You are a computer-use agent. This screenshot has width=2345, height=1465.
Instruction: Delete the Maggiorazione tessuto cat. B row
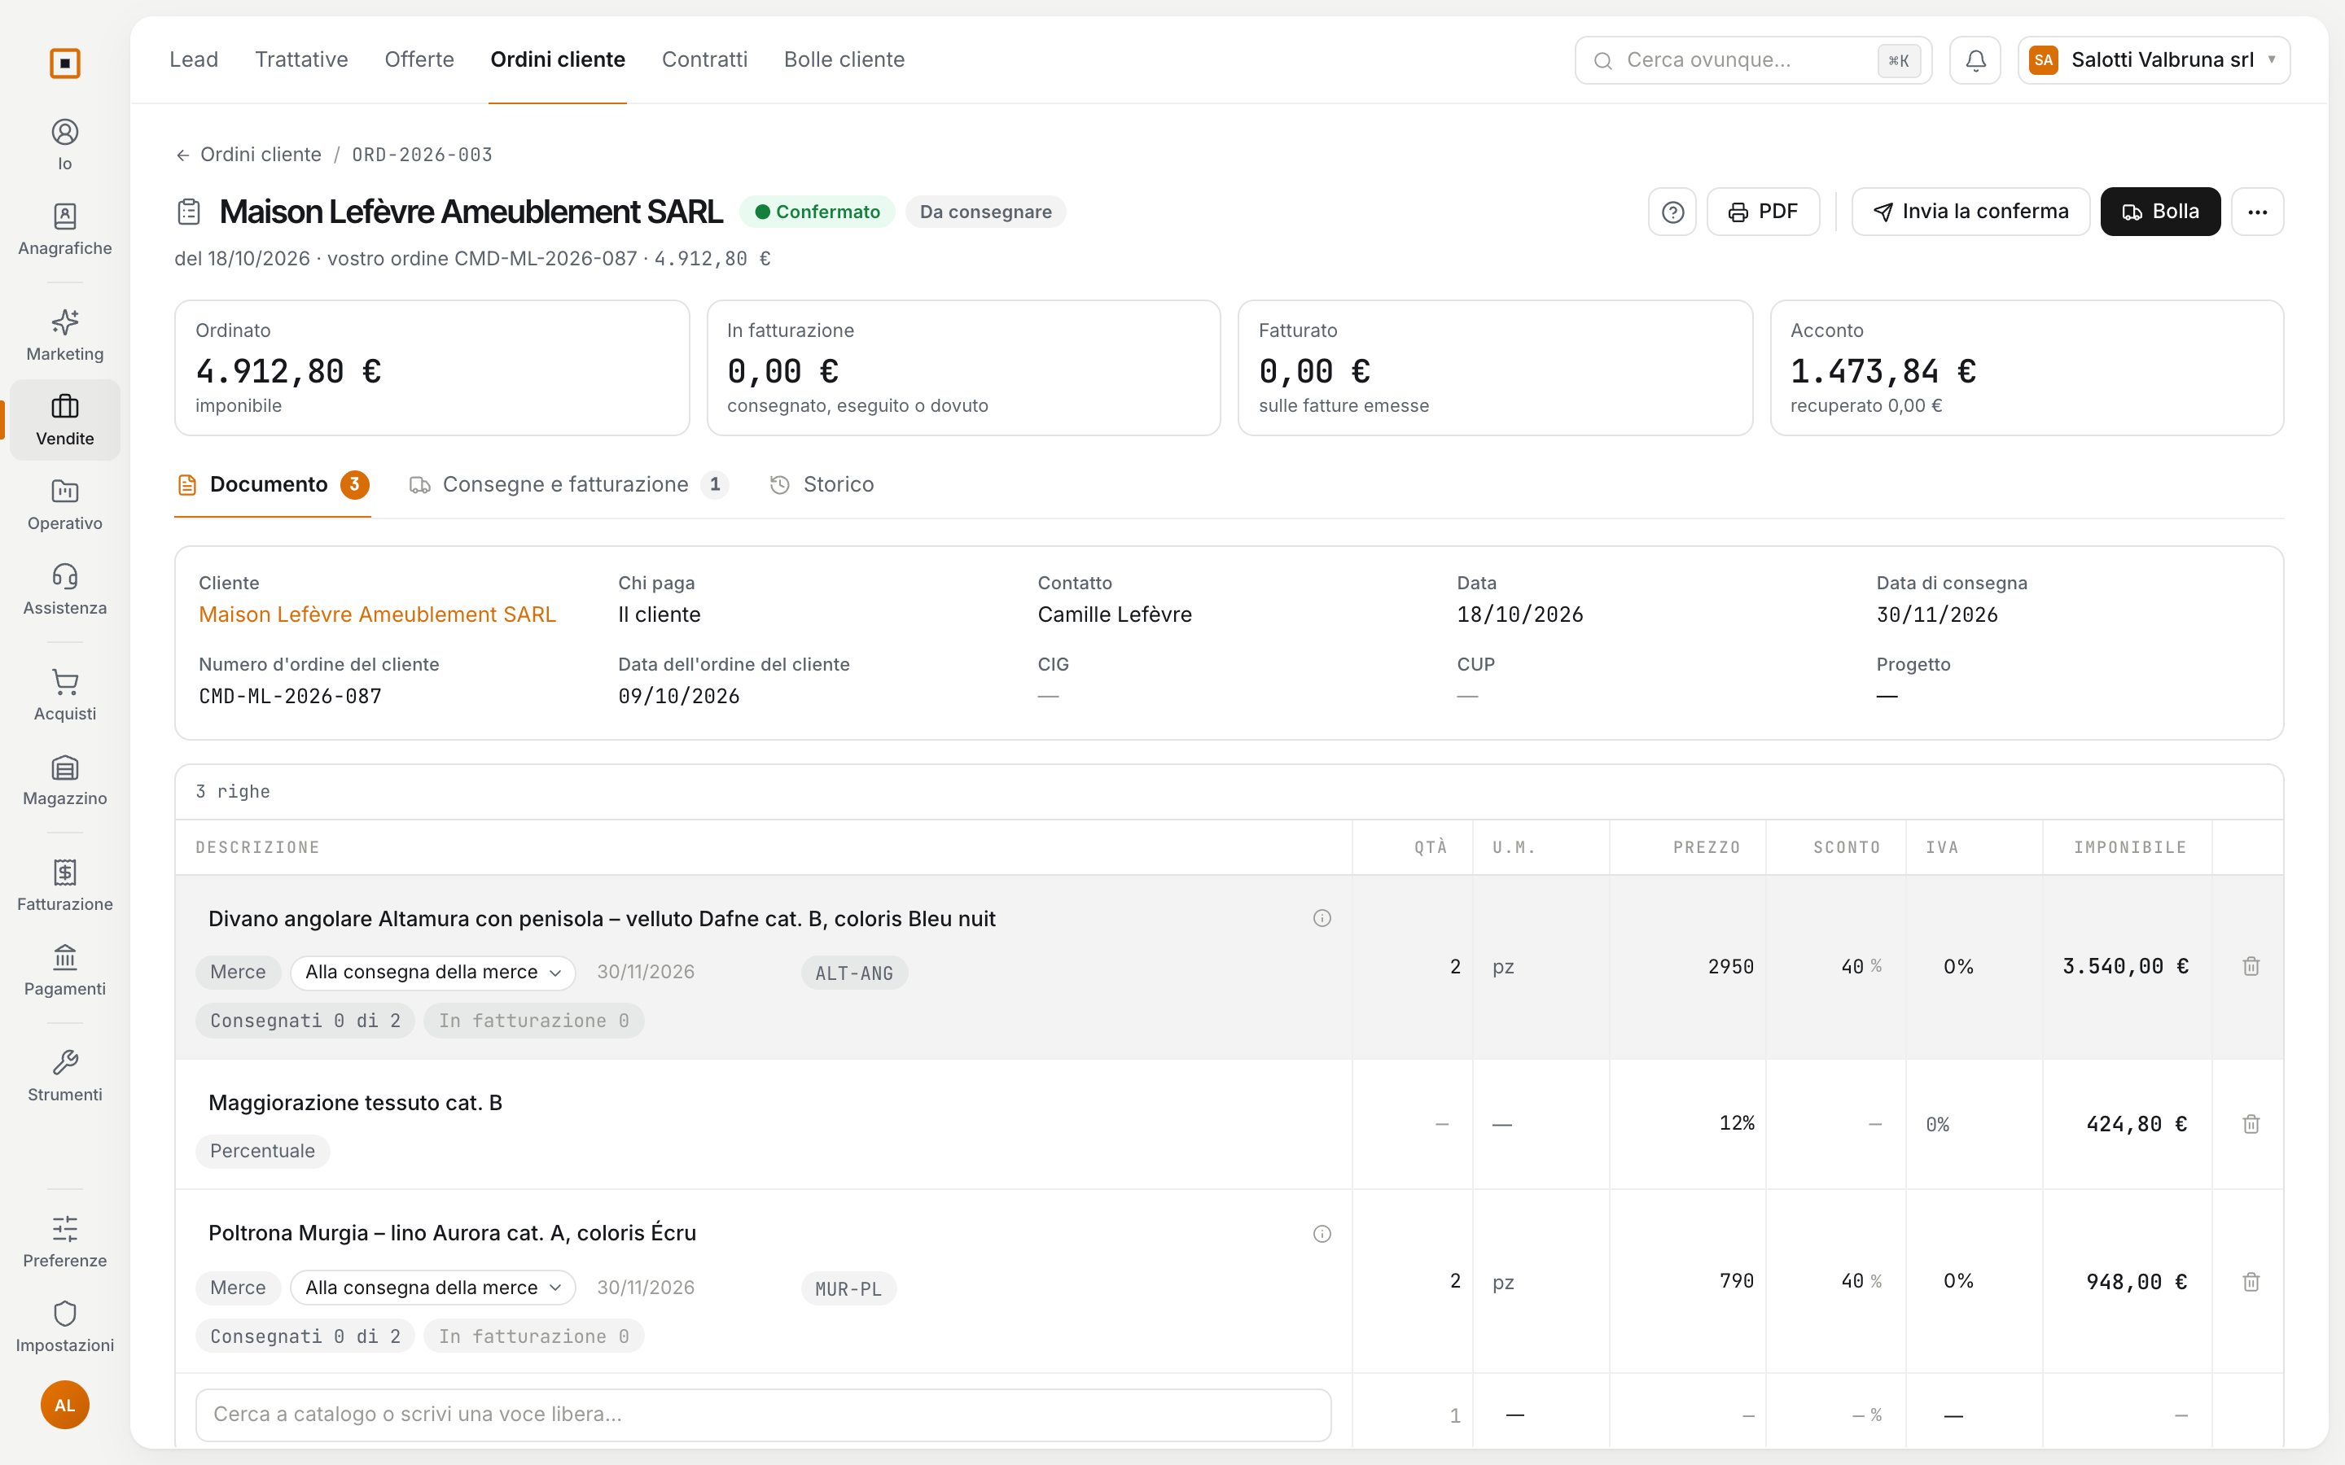point(2251,1124)
